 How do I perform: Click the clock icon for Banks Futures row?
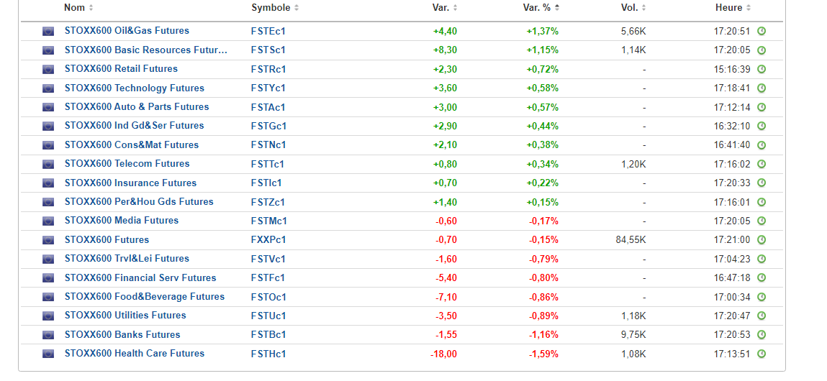click(x=762, y=335)
